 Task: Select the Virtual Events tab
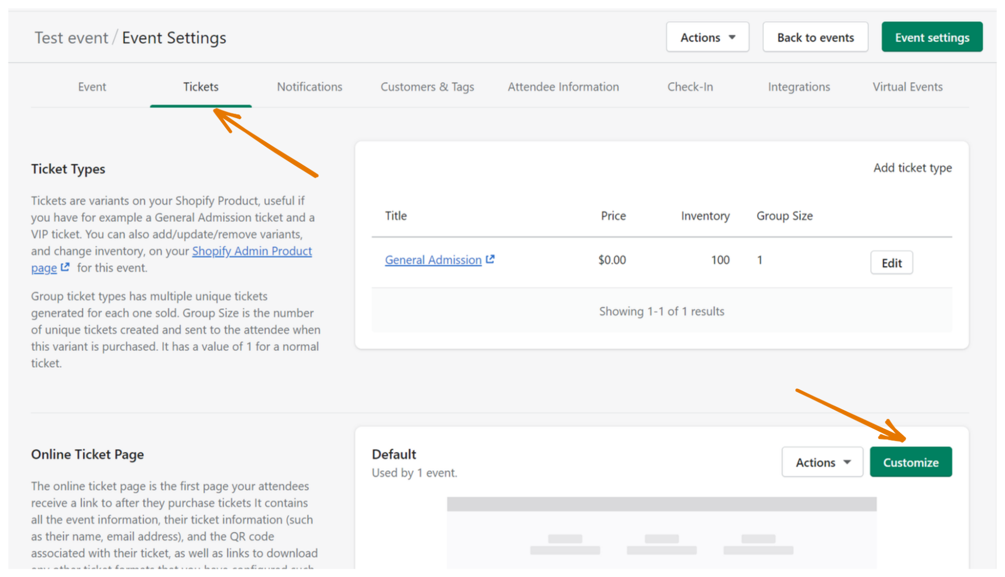tap(907, 86)
